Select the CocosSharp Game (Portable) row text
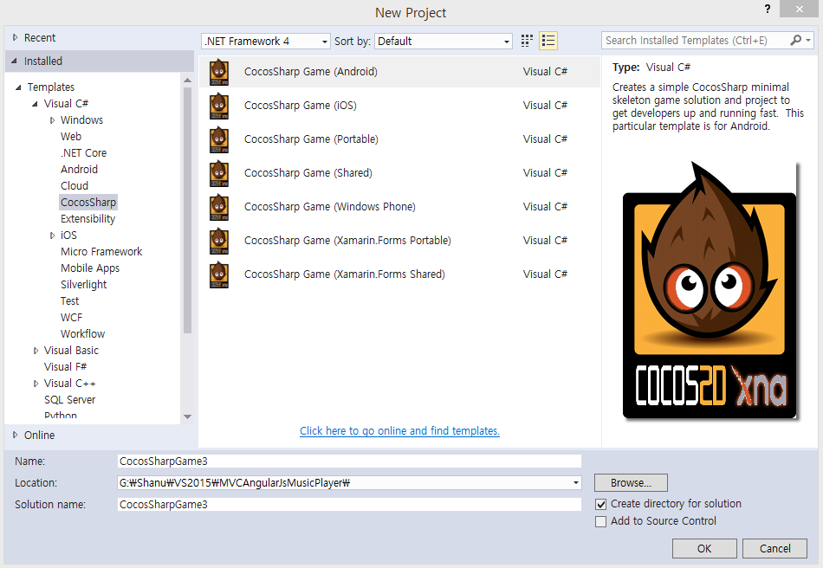This screenshot has height=568, width=823. click(311, 139)
